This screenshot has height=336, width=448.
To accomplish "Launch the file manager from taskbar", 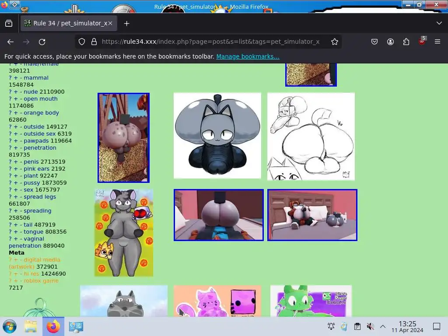I will point(31,326).
